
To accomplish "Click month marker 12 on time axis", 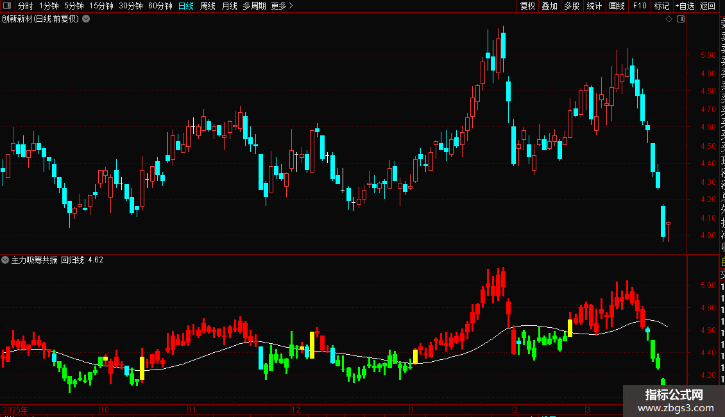I will pyautogui.click(x=296, y=409).
